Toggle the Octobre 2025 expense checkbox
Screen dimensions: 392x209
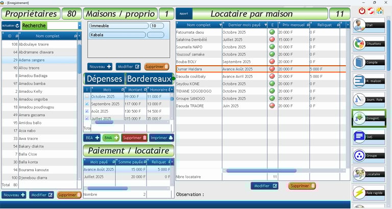(87, 96)
